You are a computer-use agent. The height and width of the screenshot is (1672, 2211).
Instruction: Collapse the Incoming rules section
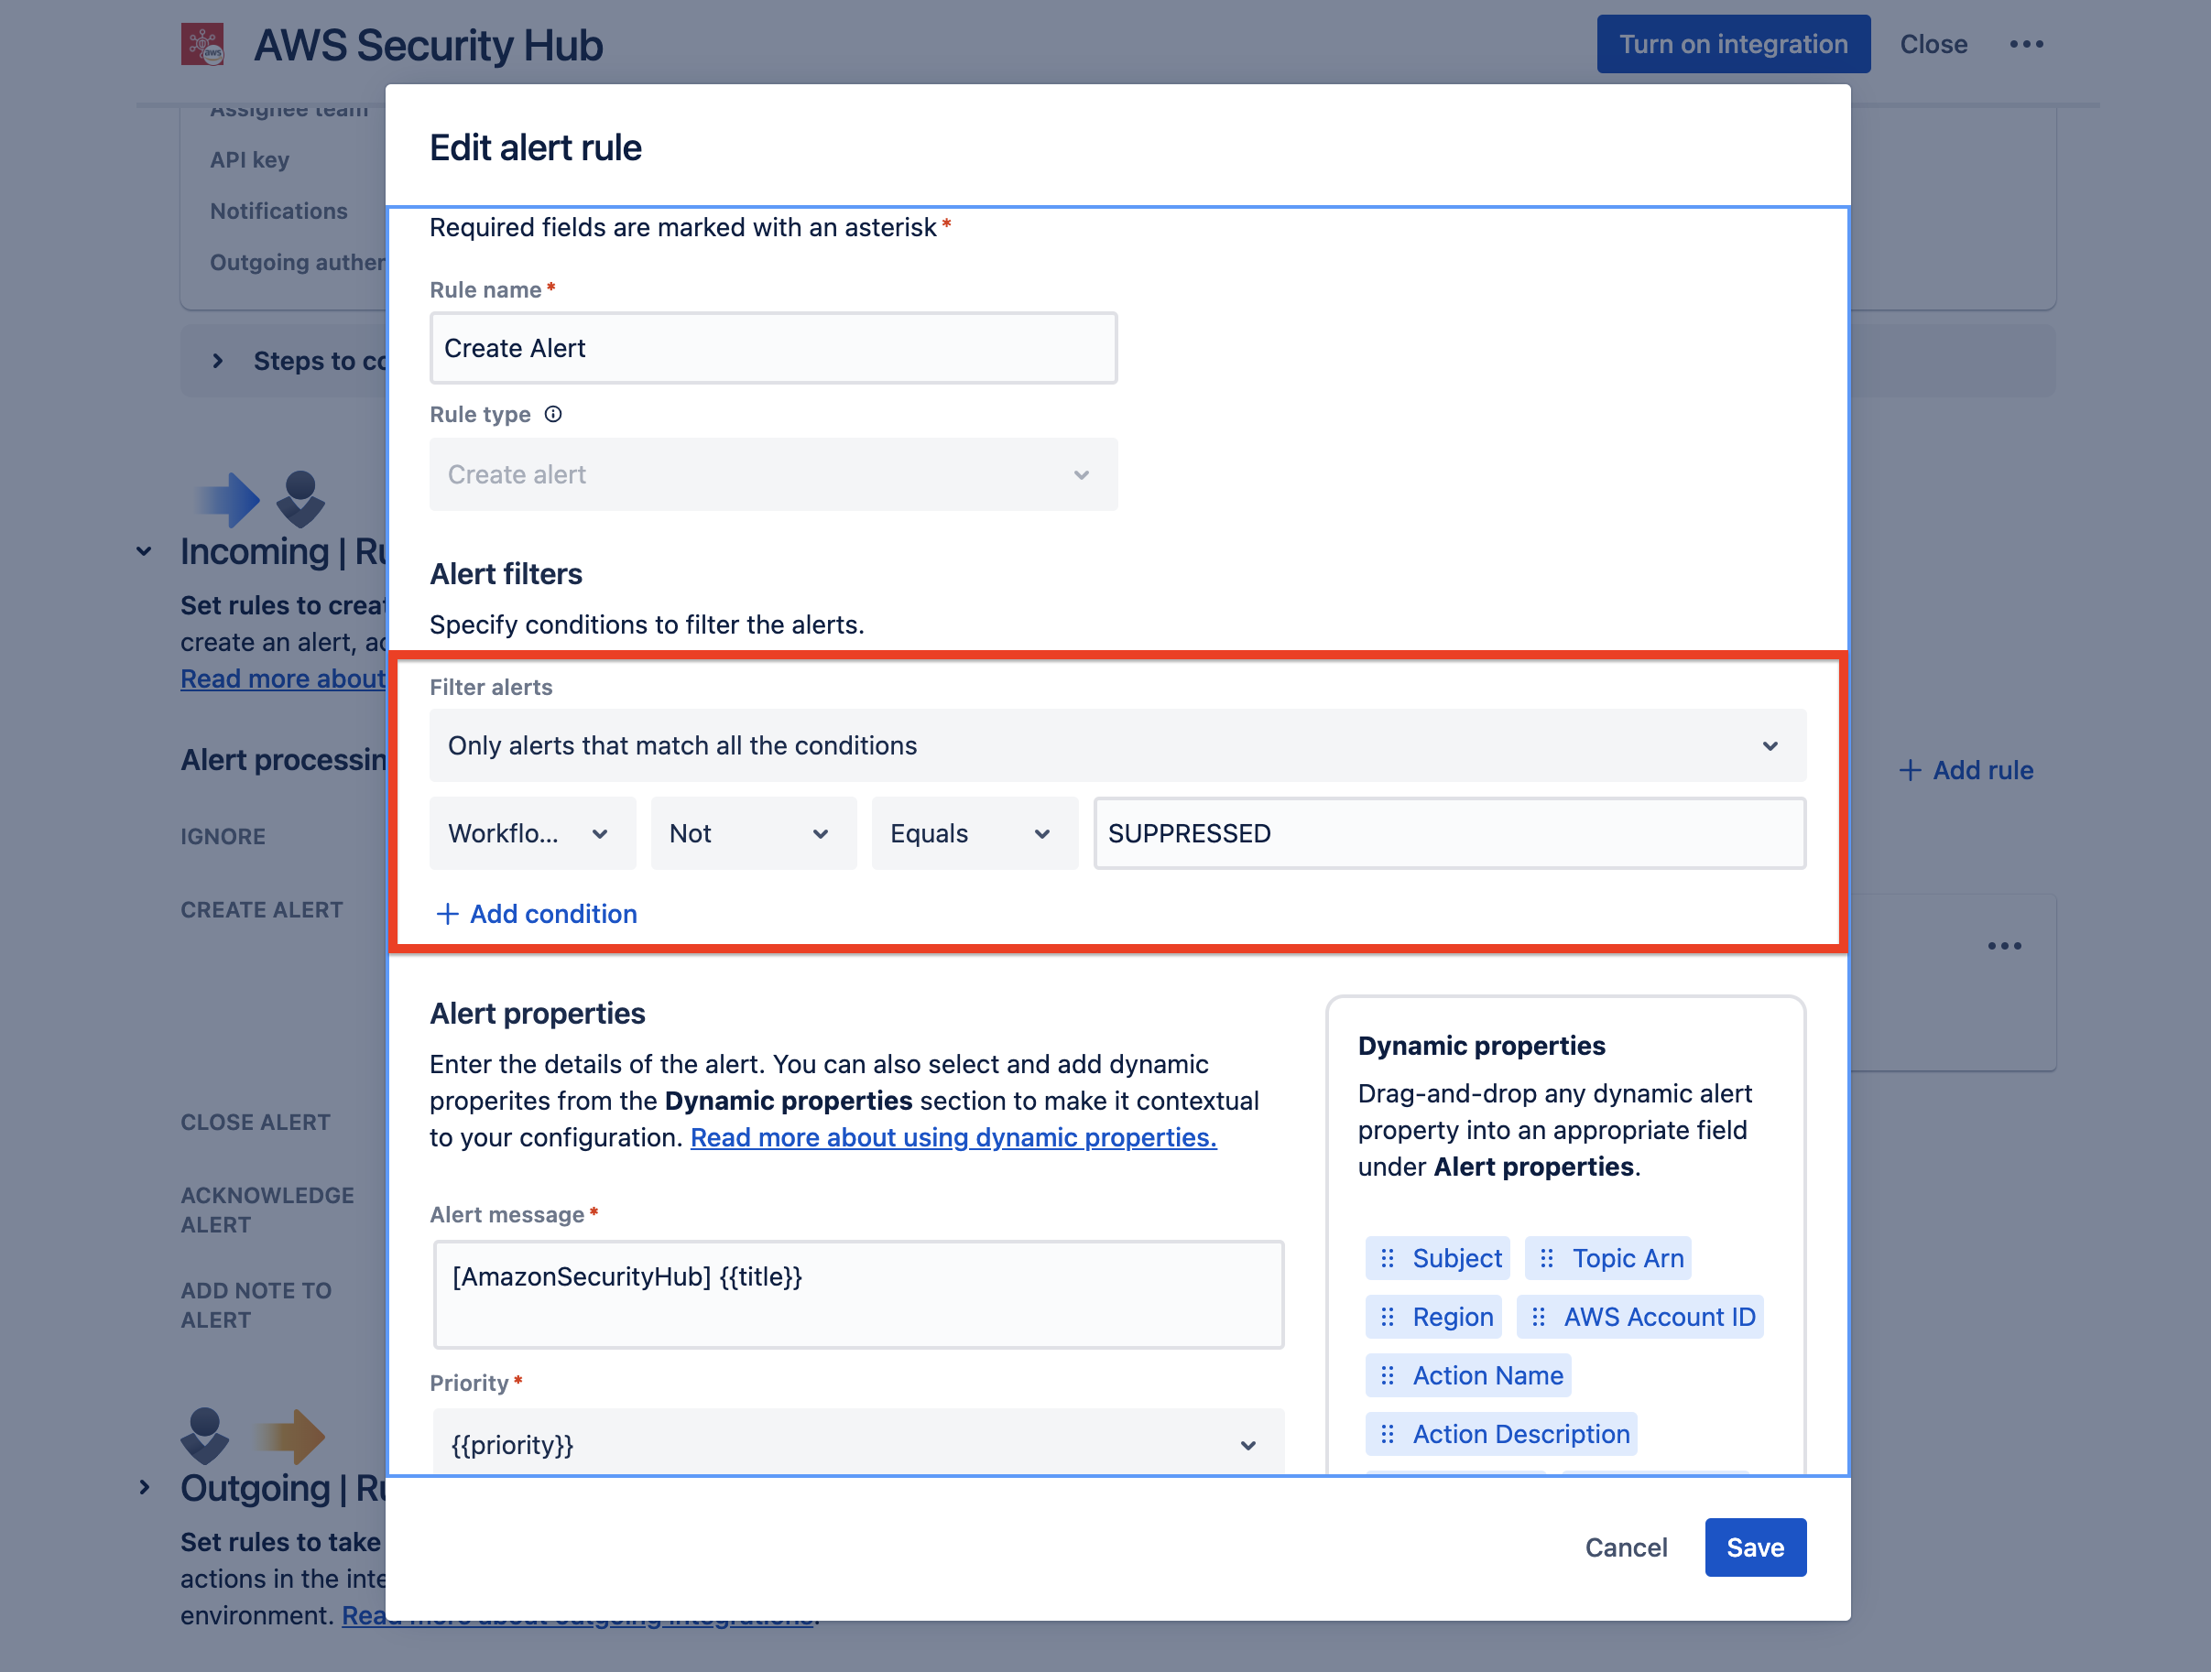144,550
